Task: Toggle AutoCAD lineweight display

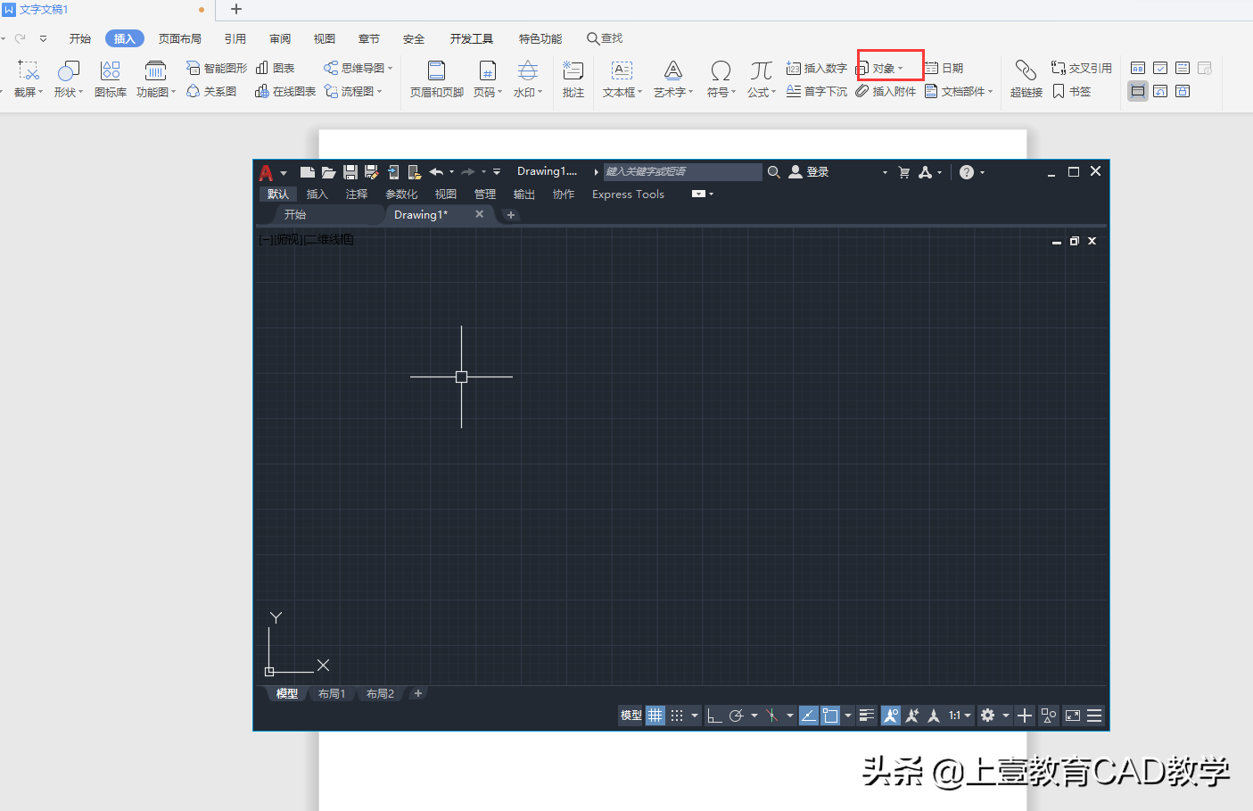Action: (867, 716)
